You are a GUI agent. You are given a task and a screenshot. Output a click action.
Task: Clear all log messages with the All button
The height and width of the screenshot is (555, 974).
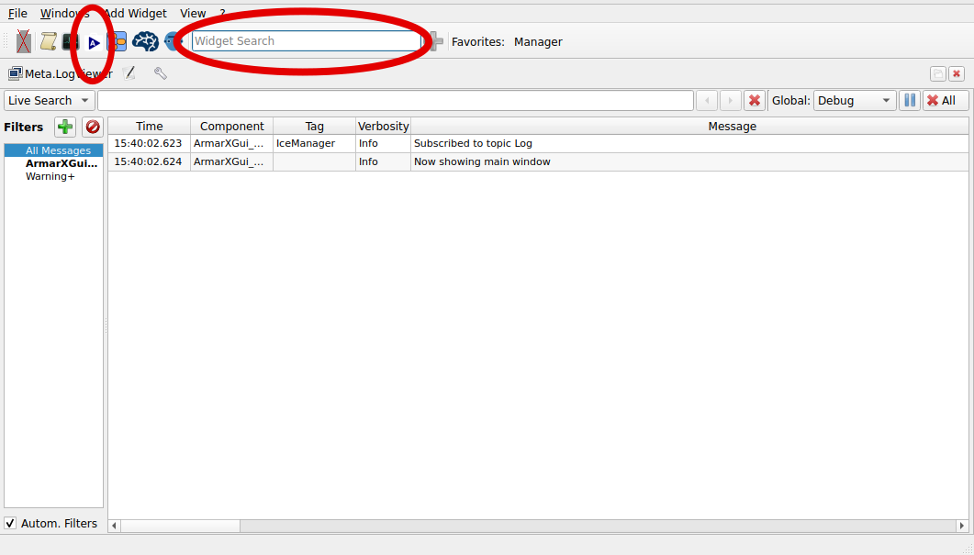pos(945,100)
